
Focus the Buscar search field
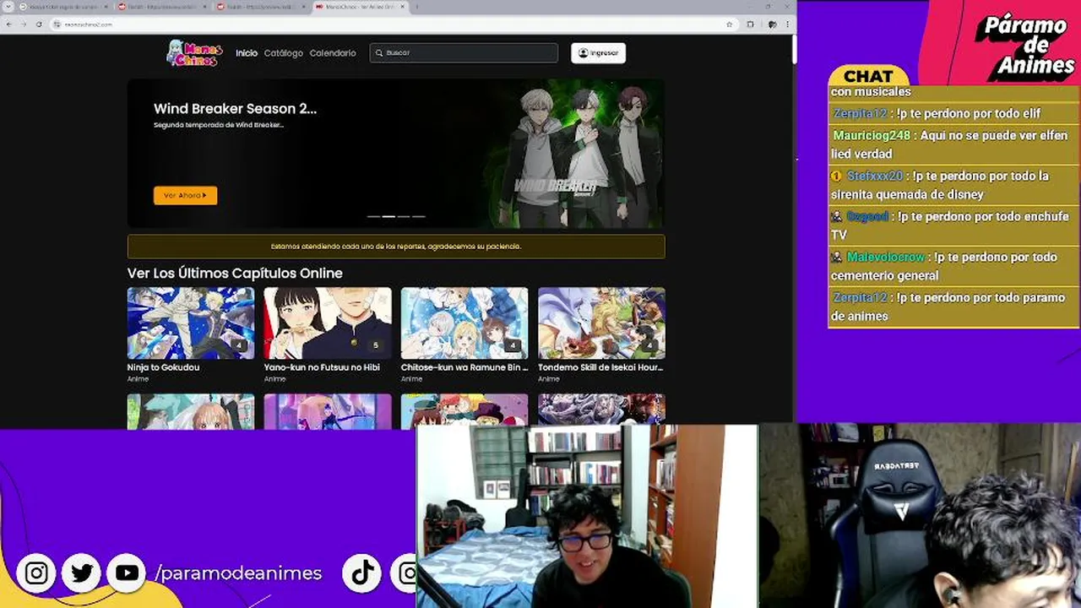[464, 52]
